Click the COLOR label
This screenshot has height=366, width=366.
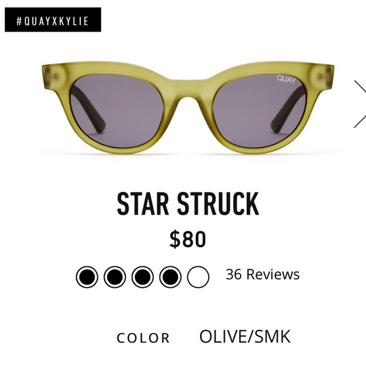click(143, 338)
